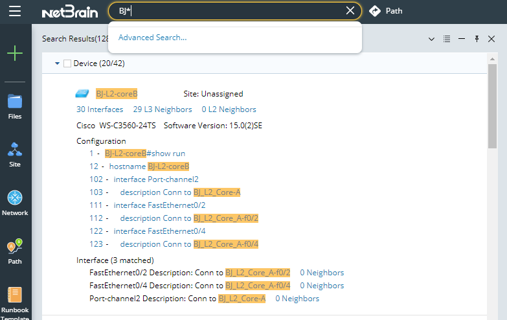Click 0 Neighbors for Port-channel2
The image size is (507, 320).
pyautogui.click(x=297, y=299)
